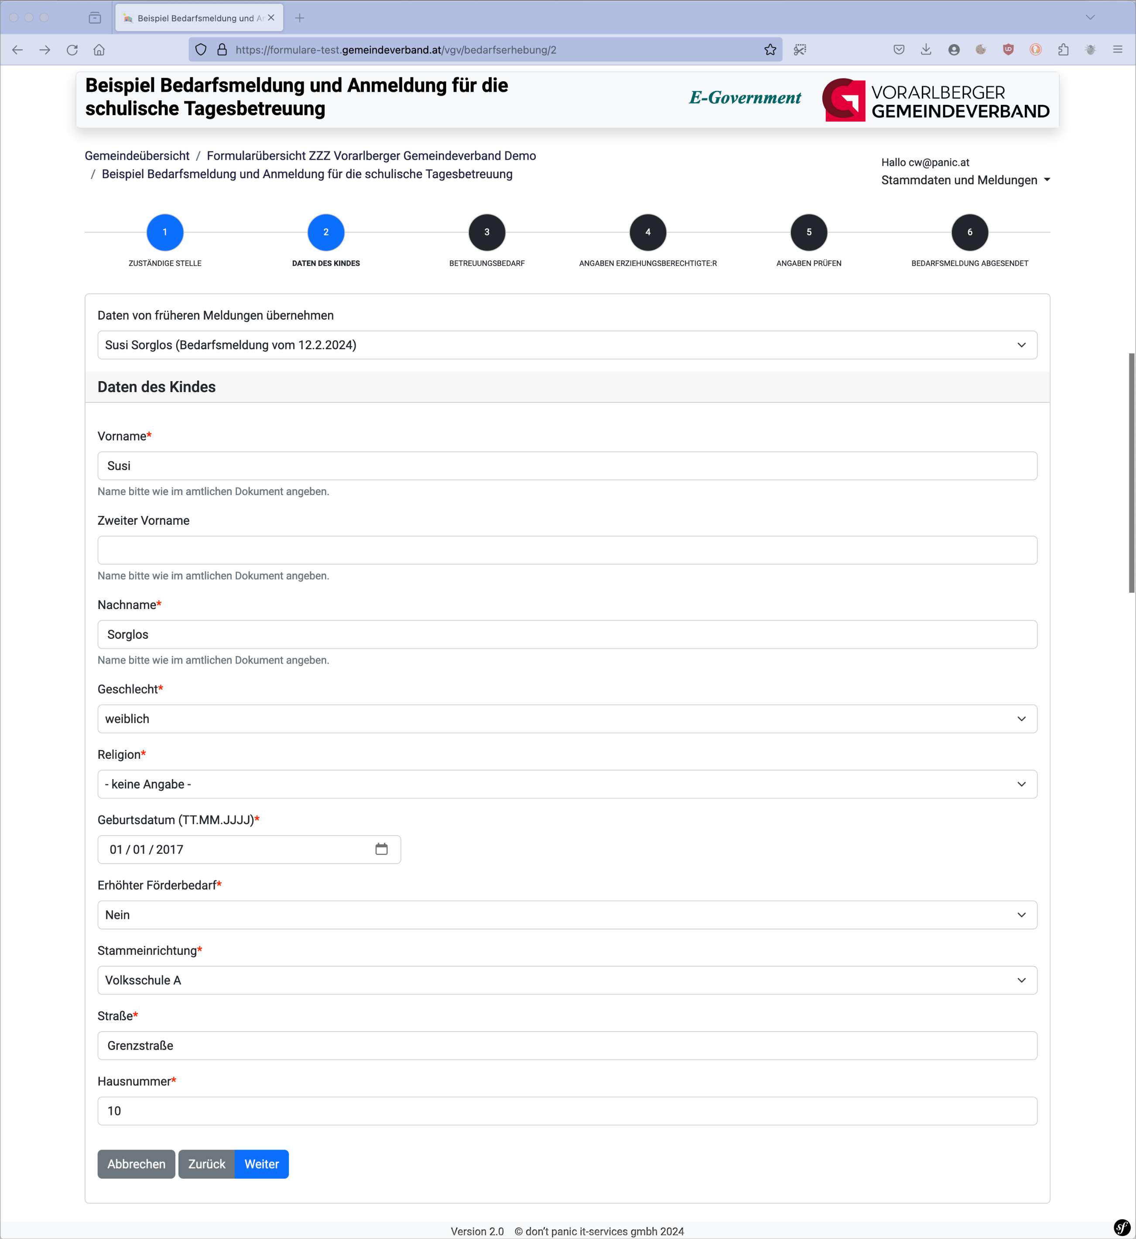Open the Firefox hamburger application menu

(1117, 50)
